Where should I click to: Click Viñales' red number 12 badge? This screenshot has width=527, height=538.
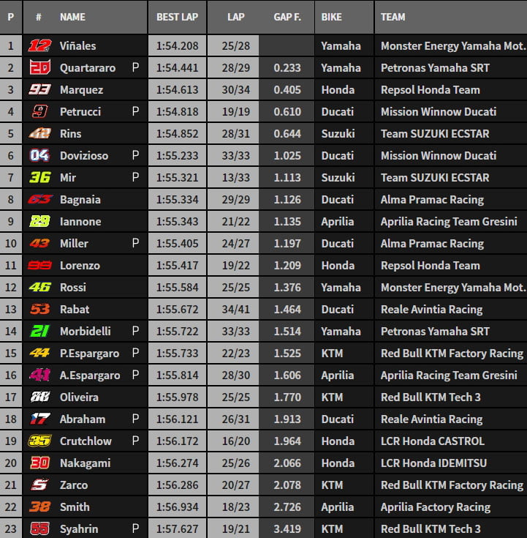click(39, 45)
